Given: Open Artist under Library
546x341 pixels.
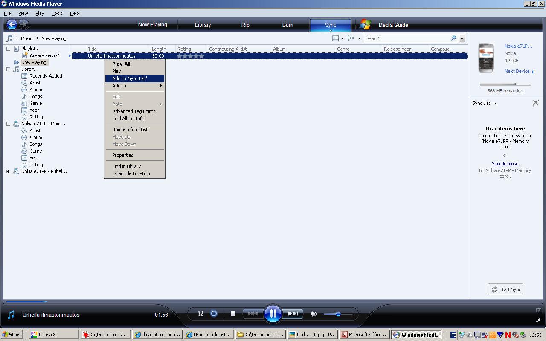Looking at the screenshot, I should 35,83.
